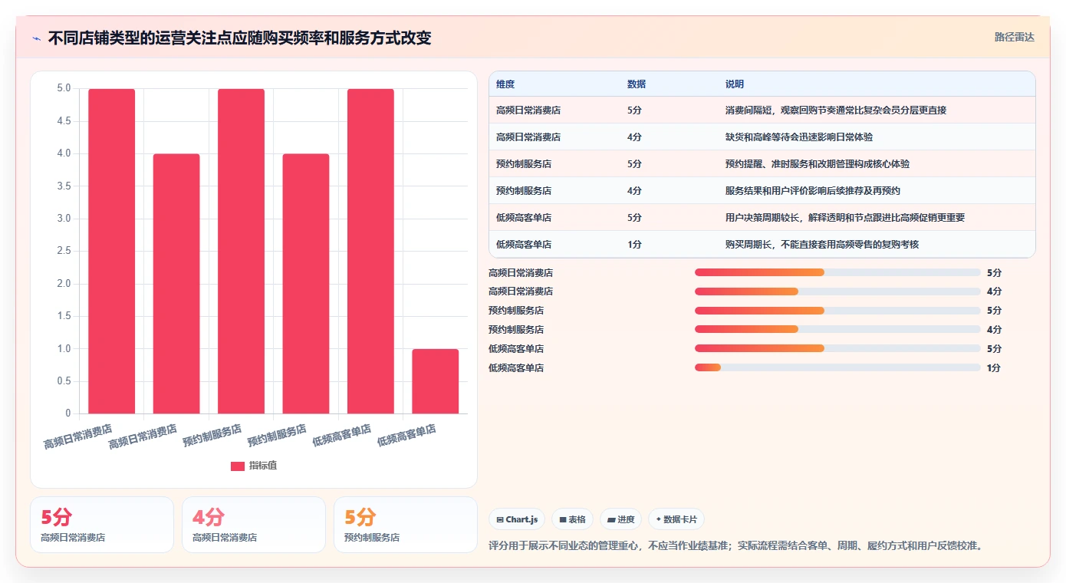Click the 低频高客单店 progress bar showing 5分

[837, 349]
